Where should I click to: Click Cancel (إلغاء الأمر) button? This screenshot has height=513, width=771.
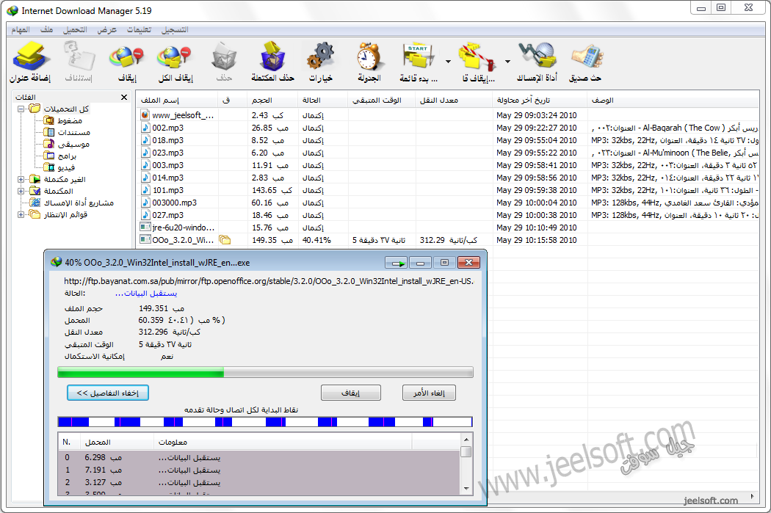click(x=429, y=393)
